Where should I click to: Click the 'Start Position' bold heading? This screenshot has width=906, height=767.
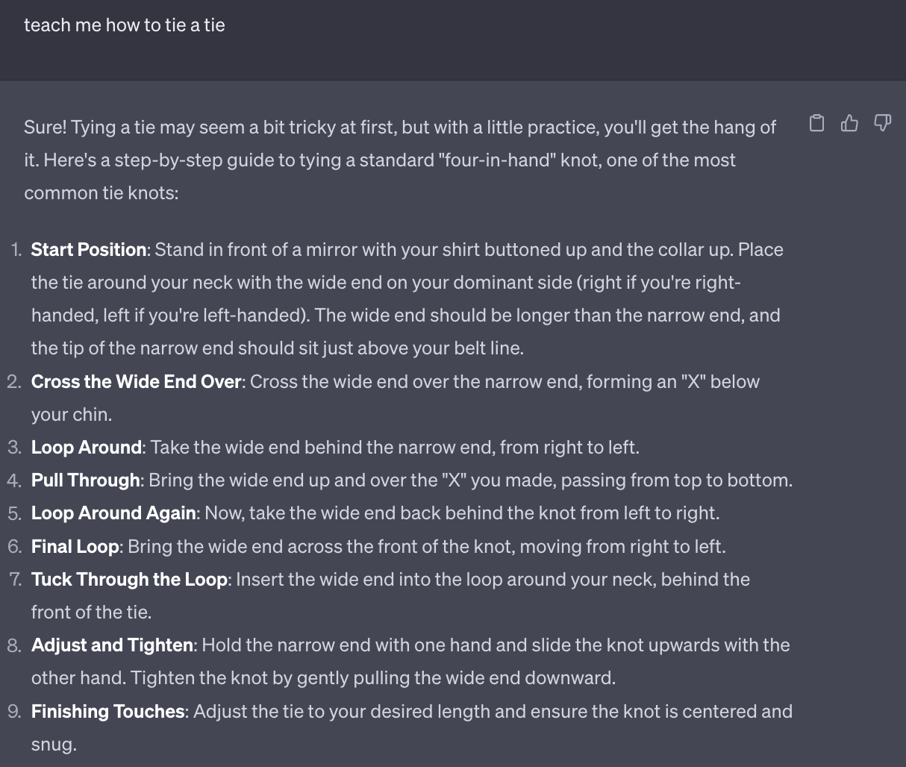coord(89,250)
